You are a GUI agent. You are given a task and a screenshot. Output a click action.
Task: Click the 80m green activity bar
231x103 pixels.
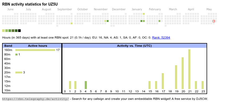(16, 54)
